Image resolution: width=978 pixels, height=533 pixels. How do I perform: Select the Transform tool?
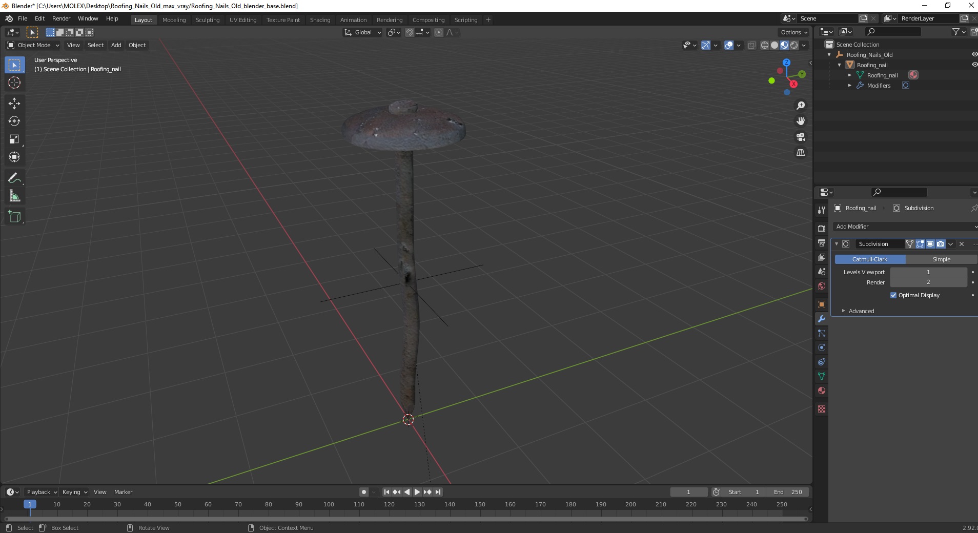pyautogui.click(x=14, y=157)
